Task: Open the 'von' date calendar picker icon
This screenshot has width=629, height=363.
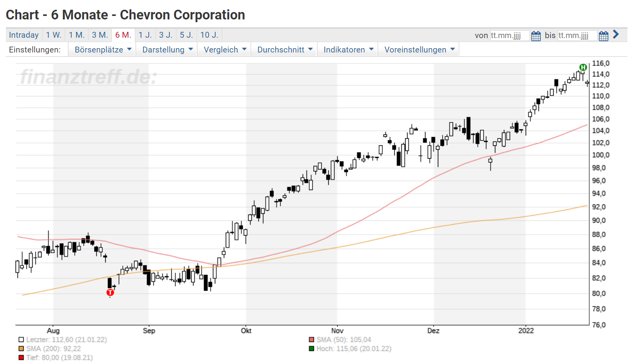Action: 536,36
